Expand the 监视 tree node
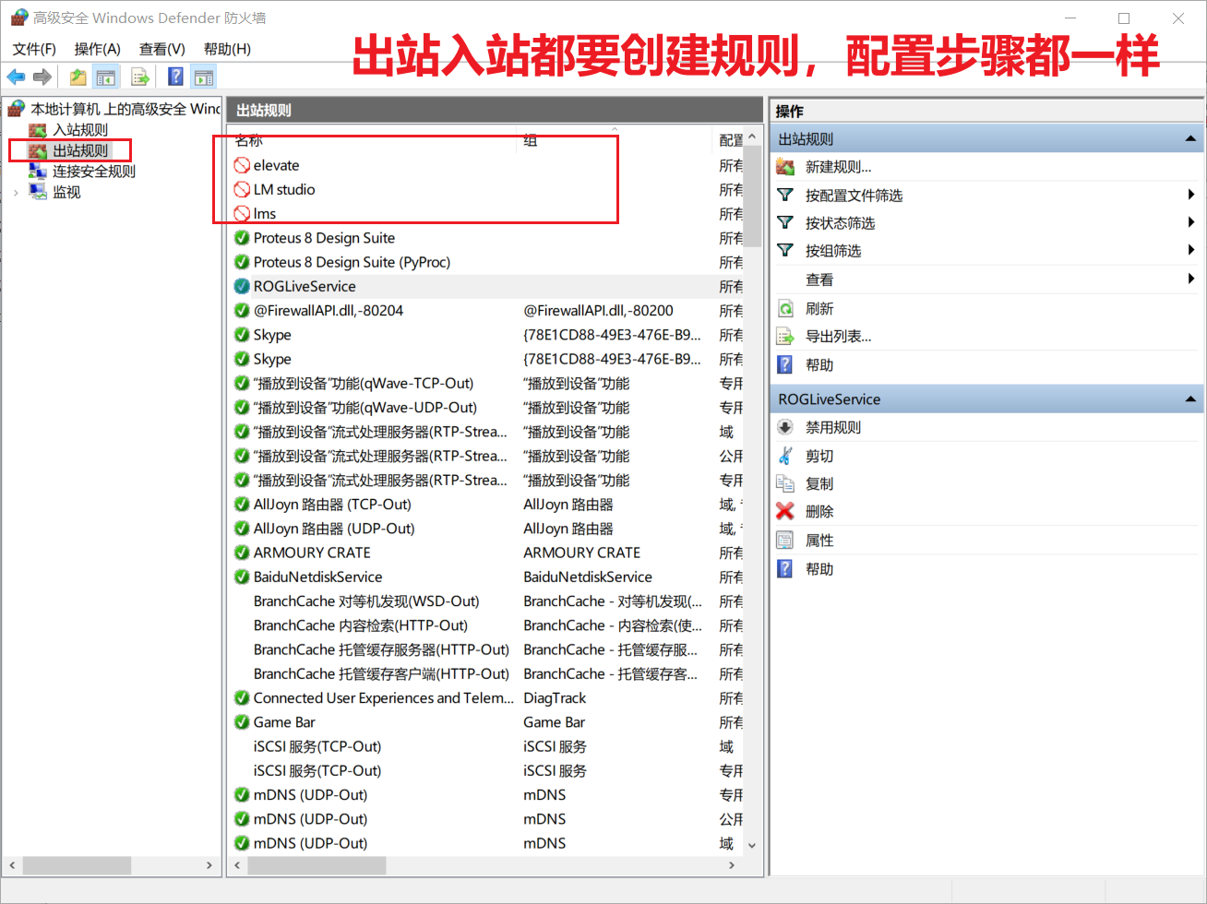Image resolution: width=1207 pixels, height=904 pixels. tap(16, 193)
